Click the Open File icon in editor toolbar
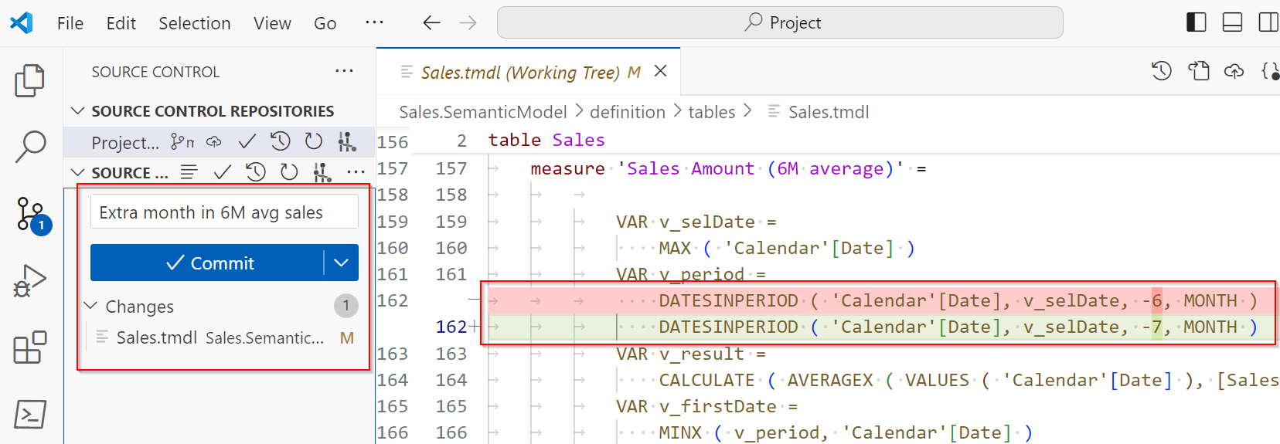 click(1199, 72)
